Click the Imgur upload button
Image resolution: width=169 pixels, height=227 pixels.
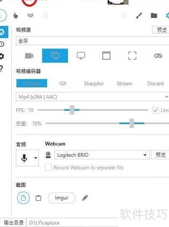[62, 198]
